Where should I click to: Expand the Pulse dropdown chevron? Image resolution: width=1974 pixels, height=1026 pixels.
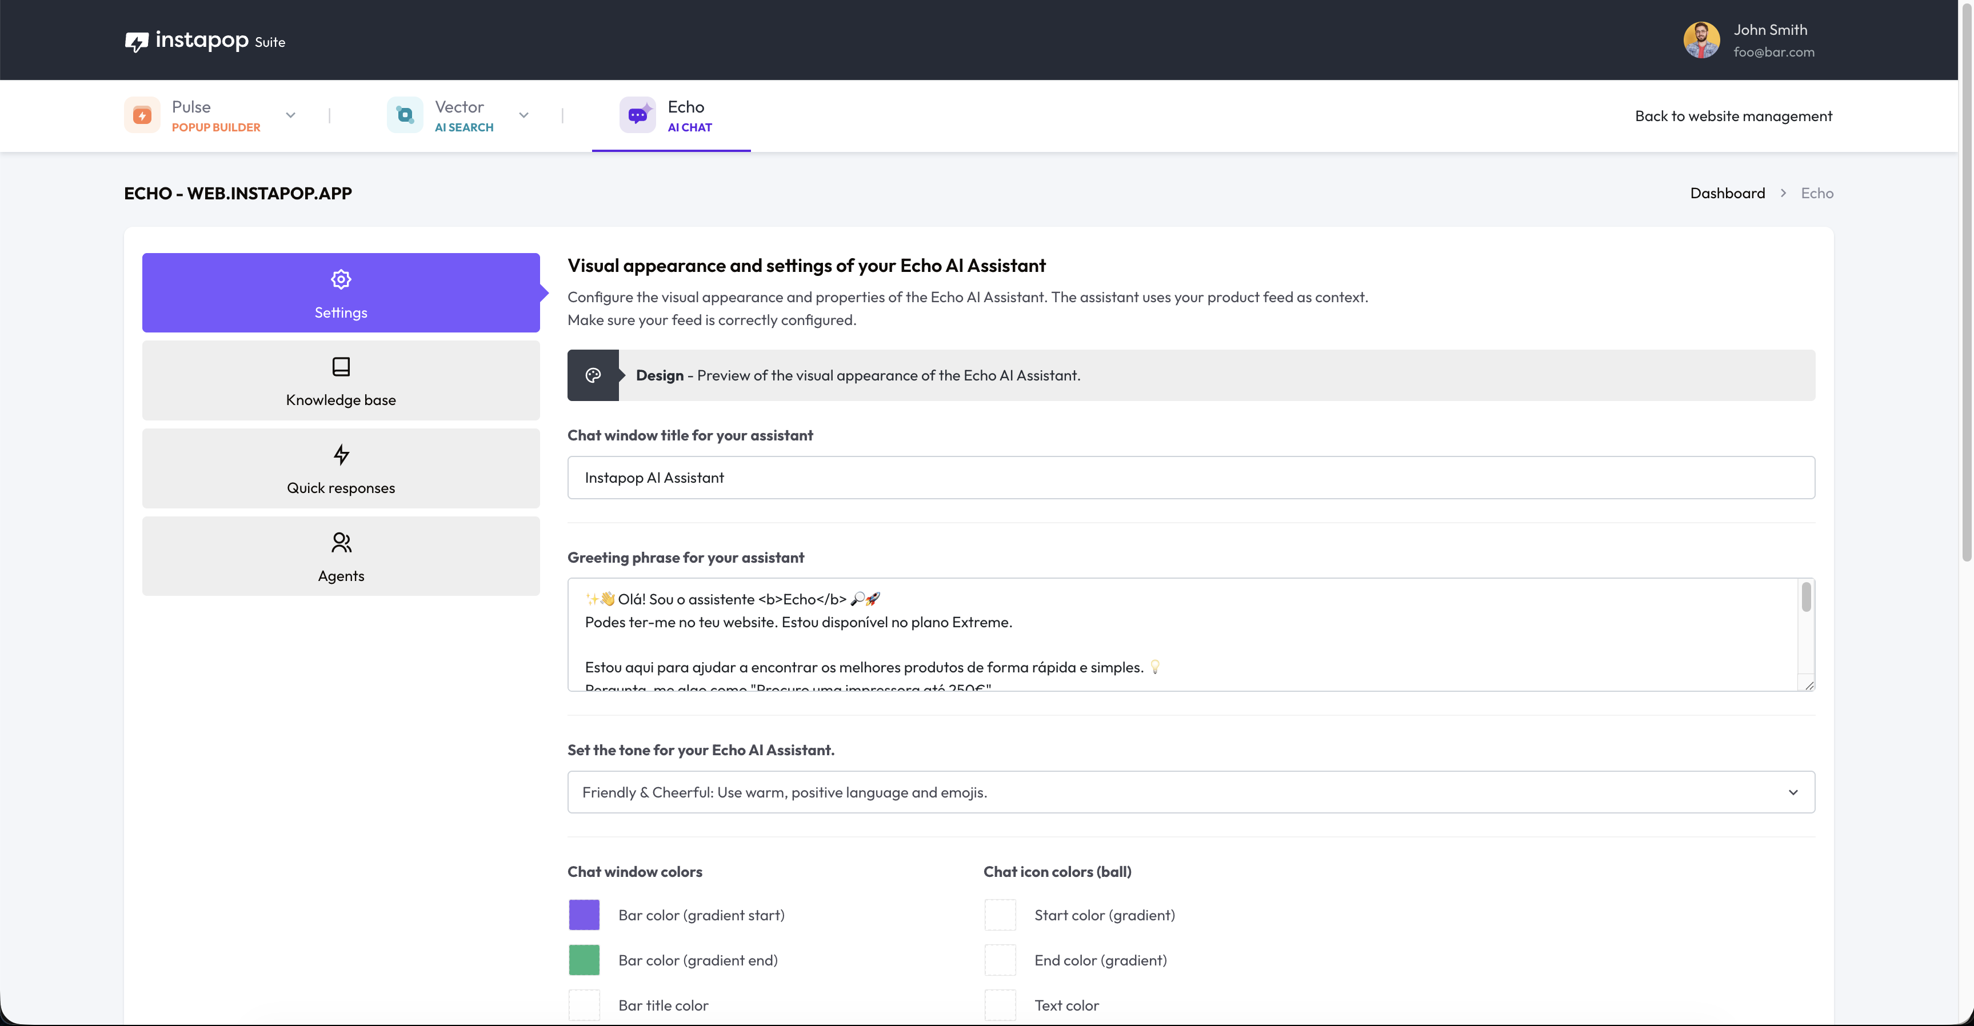(x=290, y=116)
